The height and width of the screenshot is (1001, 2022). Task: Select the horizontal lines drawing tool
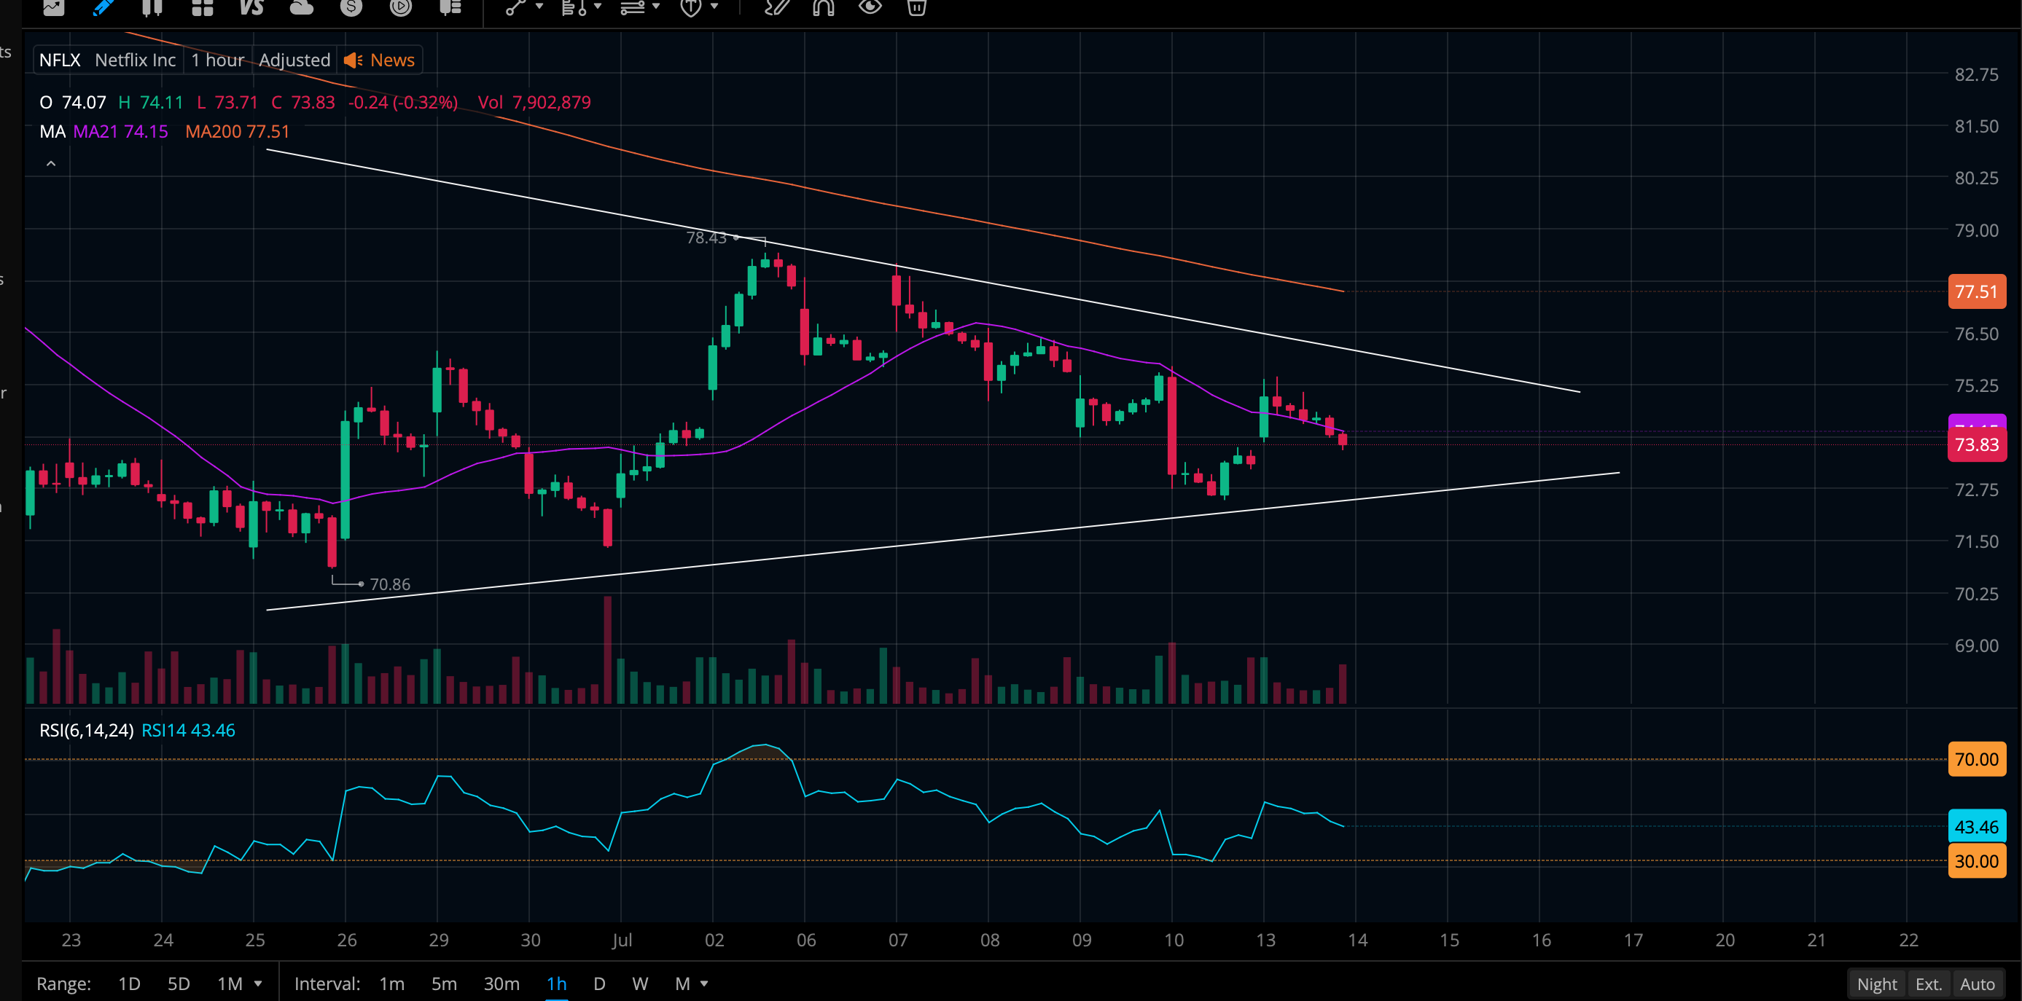pos(633,8)
